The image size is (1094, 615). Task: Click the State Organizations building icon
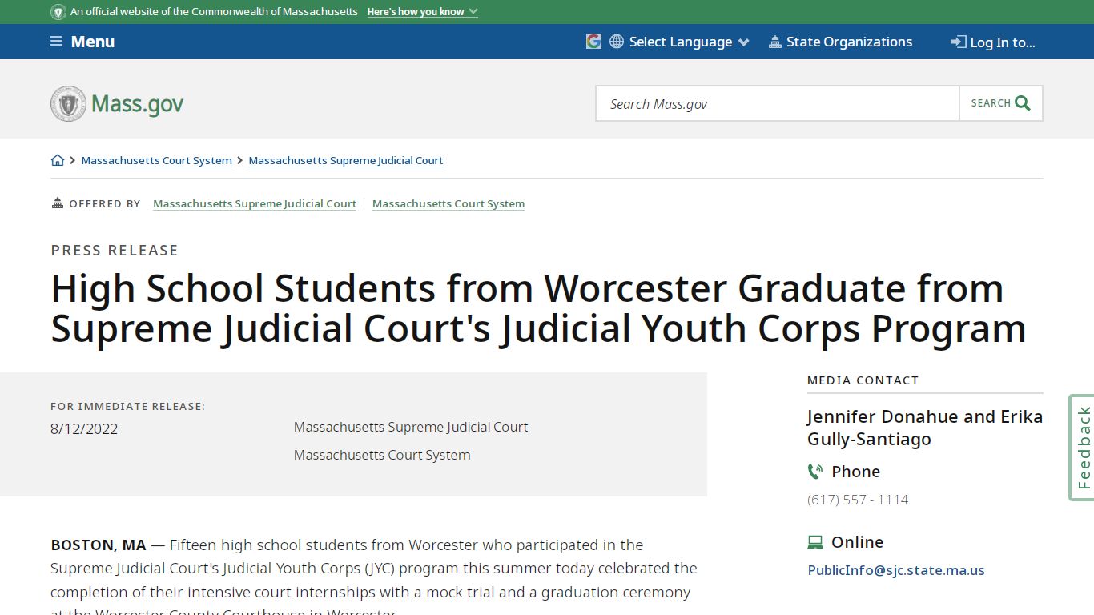tap(774, 42)
